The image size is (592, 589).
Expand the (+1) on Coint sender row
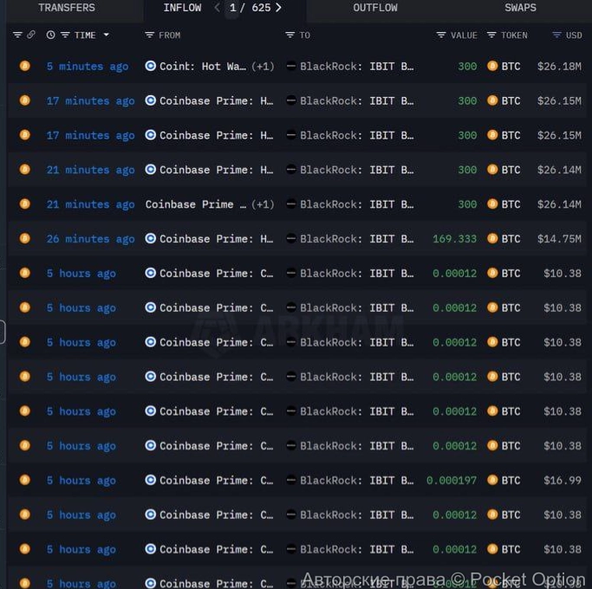coord(263,67)
